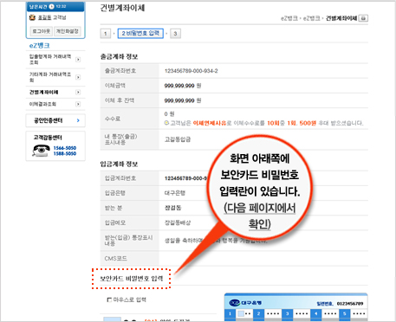
Task: Open the 공인인증센터 button
Action: [x=55, y=120]
